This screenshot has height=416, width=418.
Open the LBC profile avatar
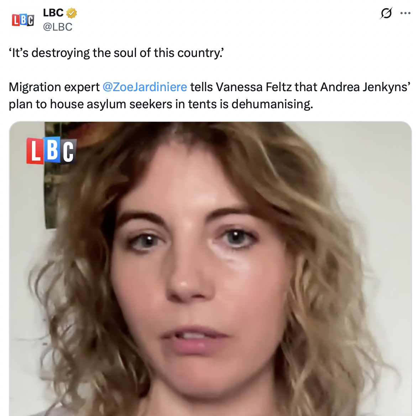tap(23, 20)
